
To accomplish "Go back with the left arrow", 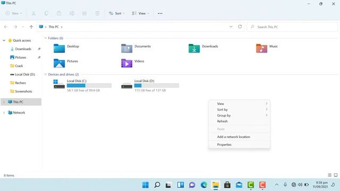I will click(6, 27).
